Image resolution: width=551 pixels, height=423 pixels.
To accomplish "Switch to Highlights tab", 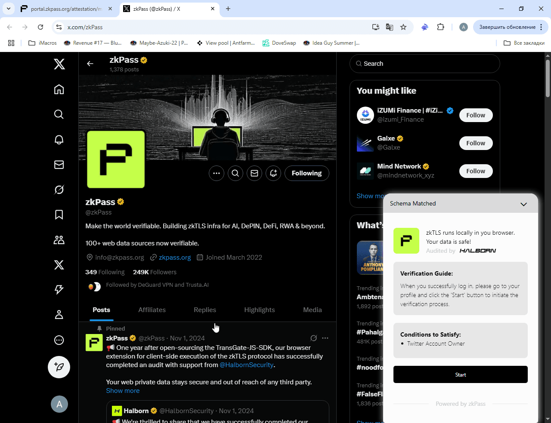I will (x=260, y=310).
